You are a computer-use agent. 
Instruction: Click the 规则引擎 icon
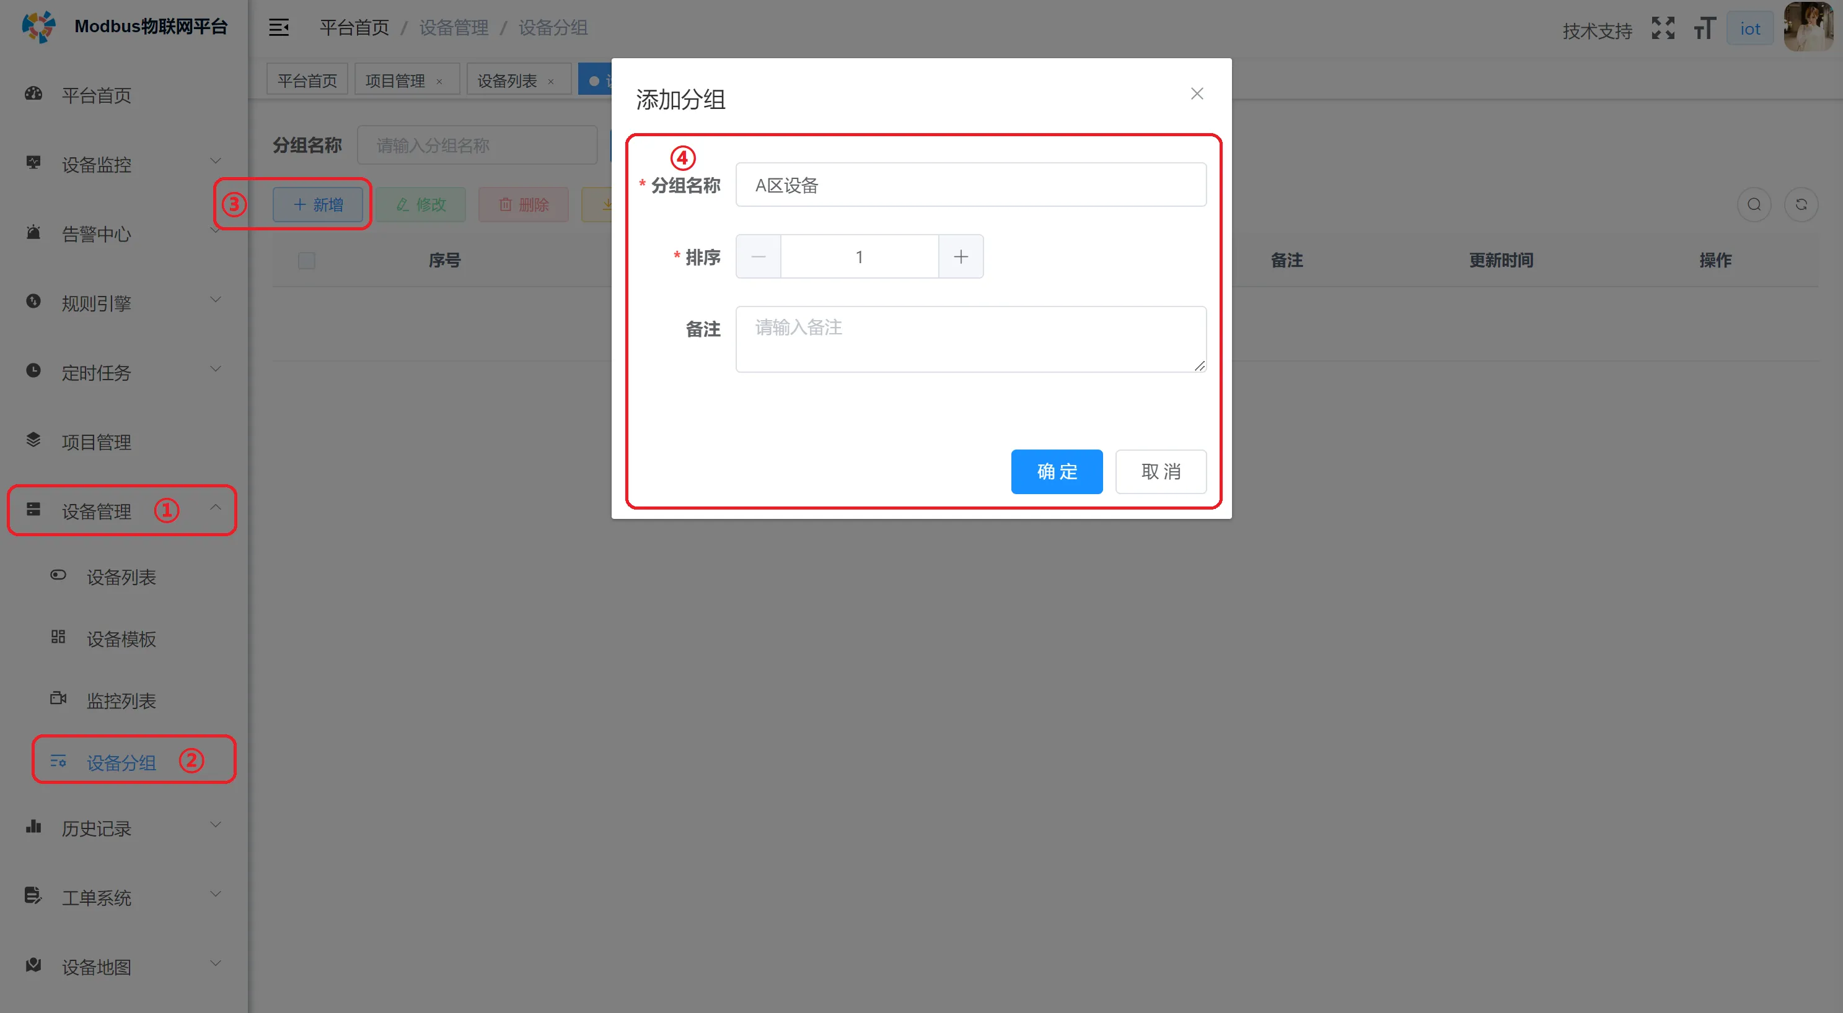click(33, 301)
